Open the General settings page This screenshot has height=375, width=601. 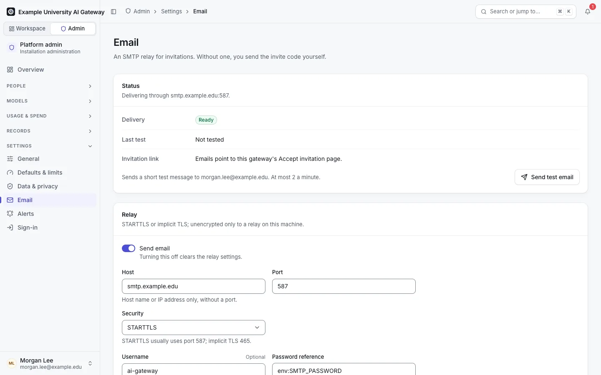50,159
